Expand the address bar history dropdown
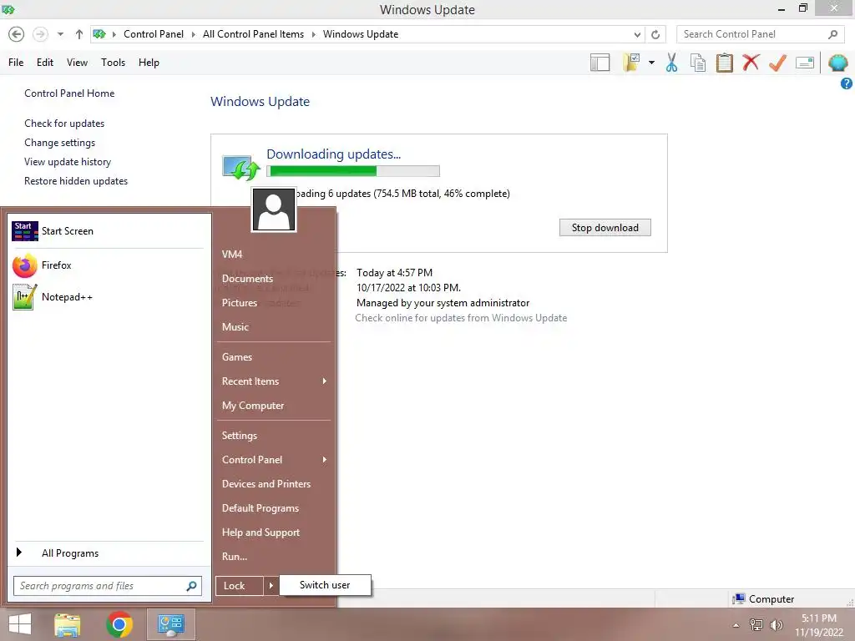 637,34
